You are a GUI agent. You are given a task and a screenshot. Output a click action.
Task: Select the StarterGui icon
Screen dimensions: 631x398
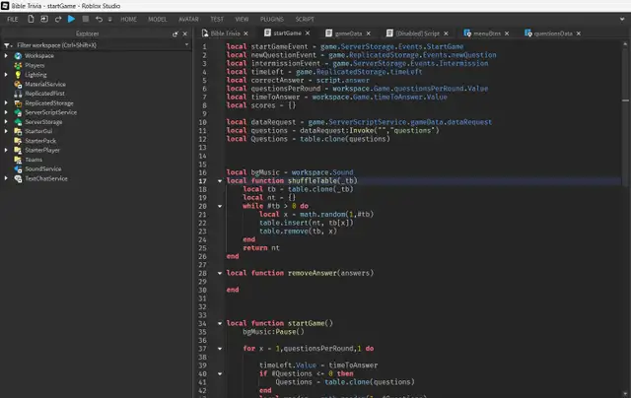[18, 131]
